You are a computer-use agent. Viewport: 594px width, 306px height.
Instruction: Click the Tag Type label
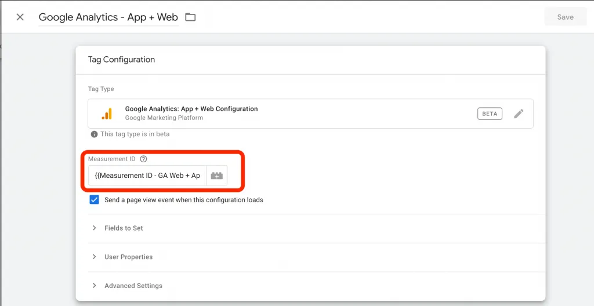pos(101,89)
